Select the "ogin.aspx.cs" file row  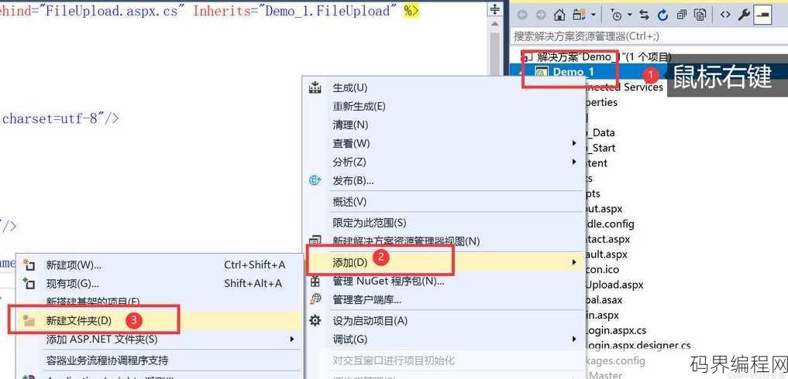pos(616,331)
